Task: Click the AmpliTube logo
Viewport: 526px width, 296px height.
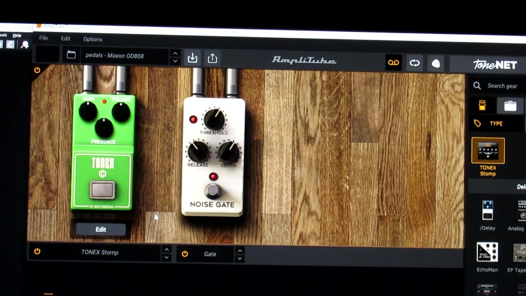Action: (x=304, y=60)
